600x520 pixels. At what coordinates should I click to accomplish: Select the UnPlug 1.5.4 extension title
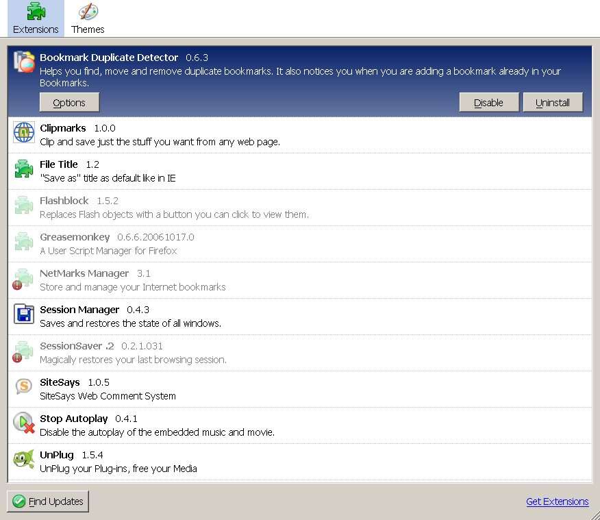pos(71,455)
